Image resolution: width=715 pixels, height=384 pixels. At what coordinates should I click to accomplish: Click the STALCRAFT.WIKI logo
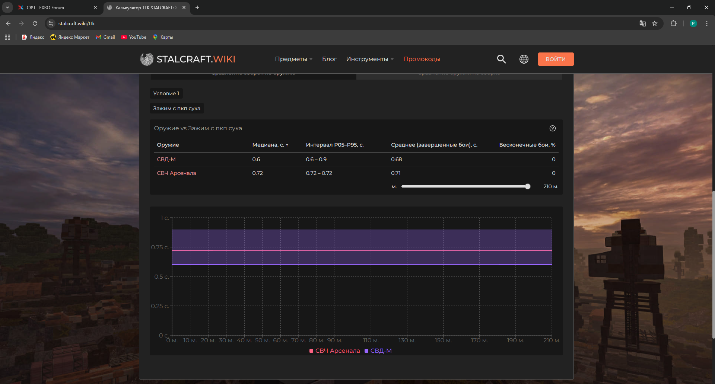point(188,59)
